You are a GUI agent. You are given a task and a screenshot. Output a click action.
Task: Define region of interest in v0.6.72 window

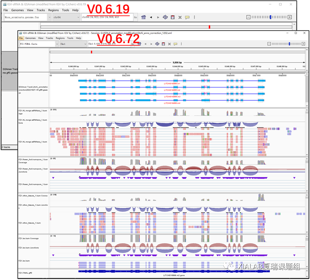coord(163,44)
